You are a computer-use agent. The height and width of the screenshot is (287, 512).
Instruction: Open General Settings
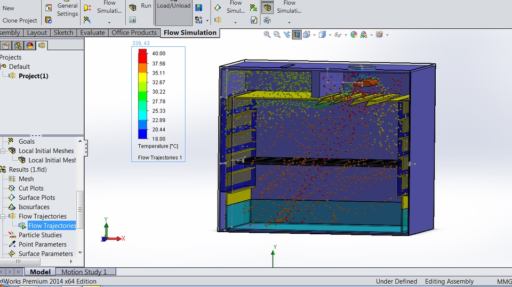click(67, 10)
